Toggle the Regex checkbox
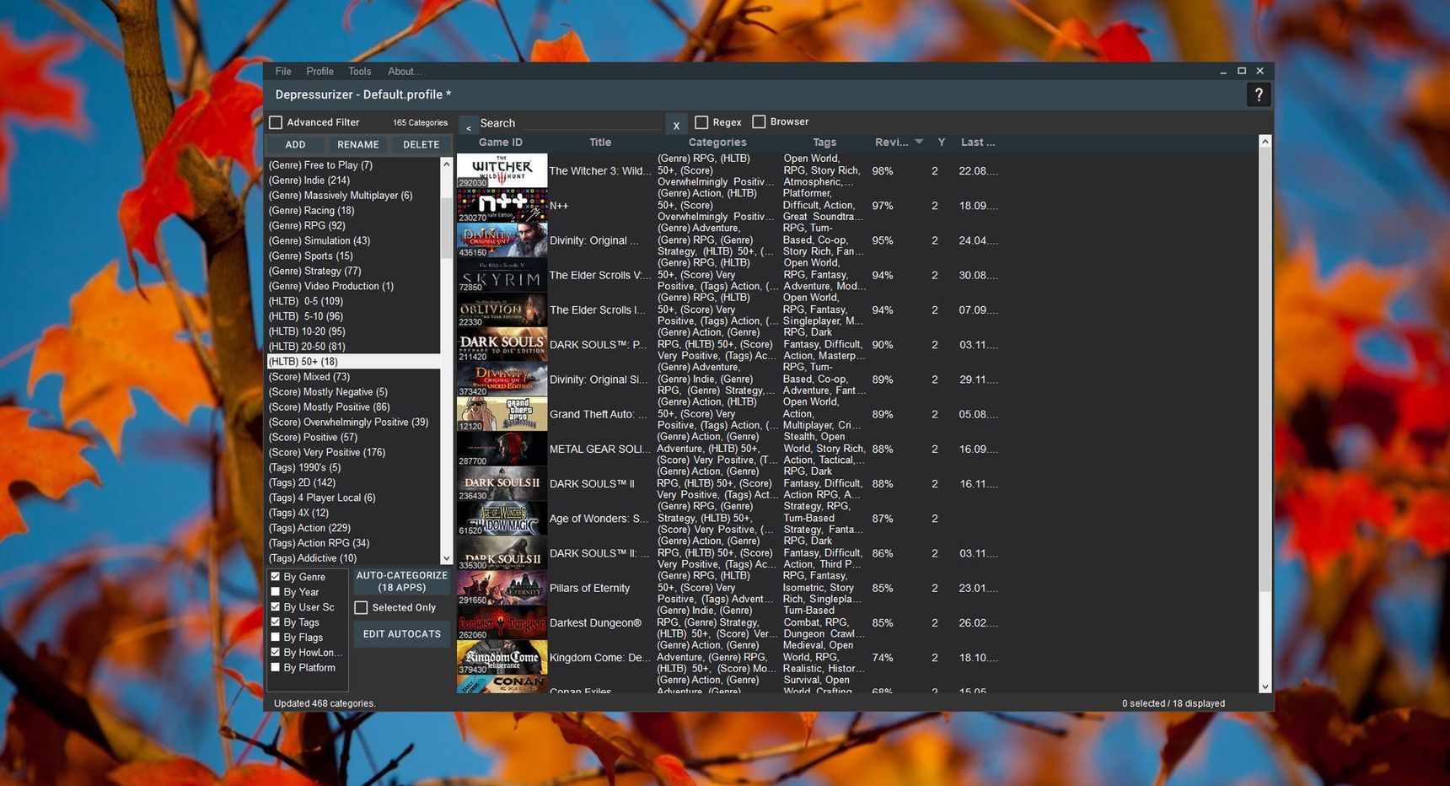 [x=701, y=122]
